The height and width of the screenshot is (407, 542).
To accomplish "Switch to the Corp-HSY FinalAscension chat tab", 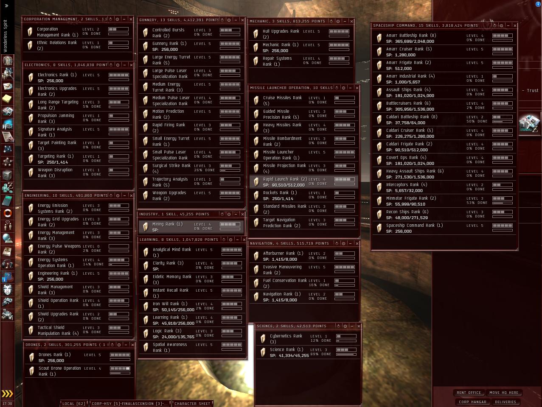I will (x=129, y=404).
